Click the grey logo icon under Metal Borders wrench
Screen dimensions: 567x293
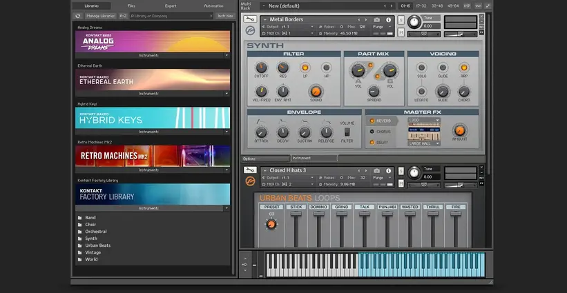point(250,30)
